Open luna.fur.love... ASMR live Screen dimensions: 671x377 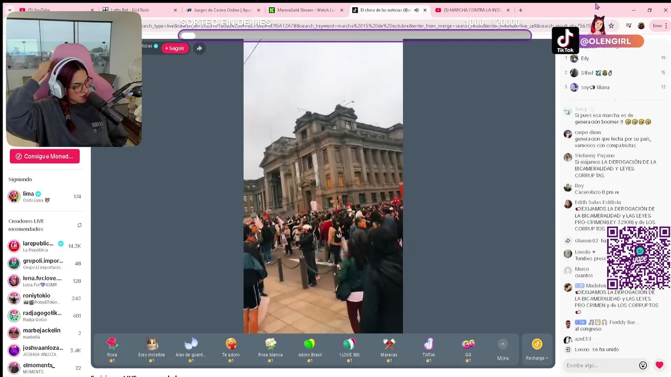[x=45, y=281]
